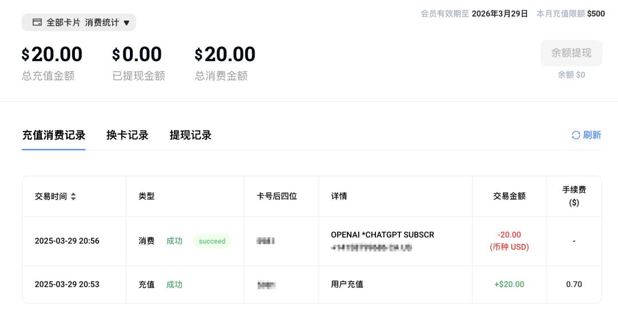Select the 2025-03-29 20:56 transaction row

[67, 241]
